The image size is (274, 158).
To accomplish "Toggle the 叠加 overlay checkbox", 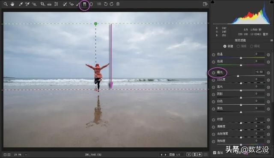I will [x=214, y=153].
